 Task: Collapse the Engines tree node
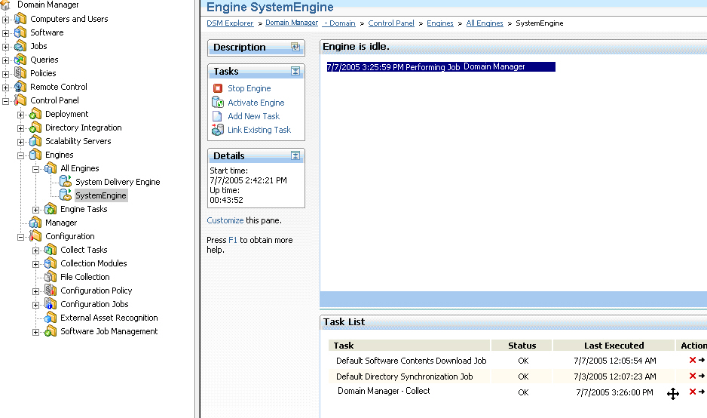tap(21, 155)
